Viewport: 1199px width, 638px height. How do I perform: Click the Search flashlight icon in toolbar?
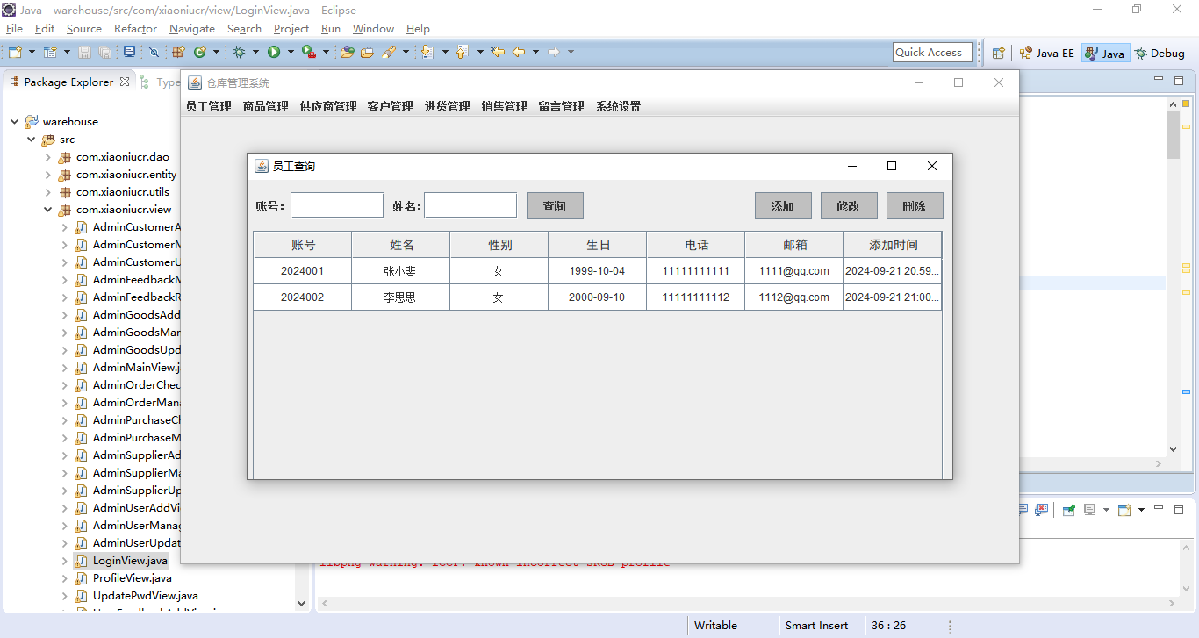[389, 53]
